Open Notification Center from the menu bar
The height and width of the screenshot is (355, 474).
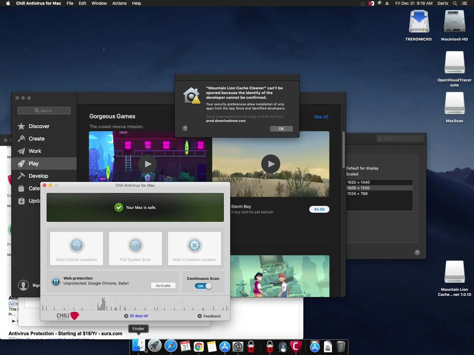465,3
